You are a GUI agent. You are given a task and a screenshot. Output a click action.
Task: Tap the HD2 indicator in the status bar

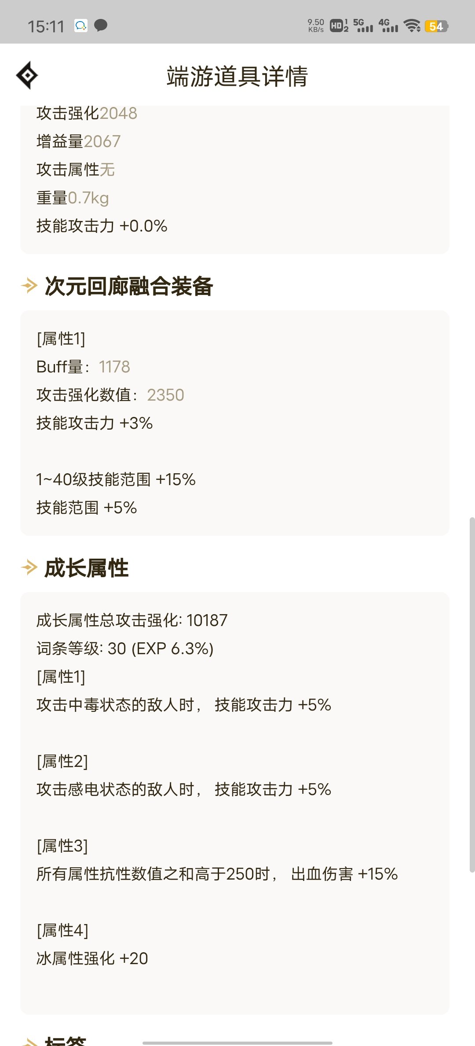pyautogui.click(x=338, y=26)
